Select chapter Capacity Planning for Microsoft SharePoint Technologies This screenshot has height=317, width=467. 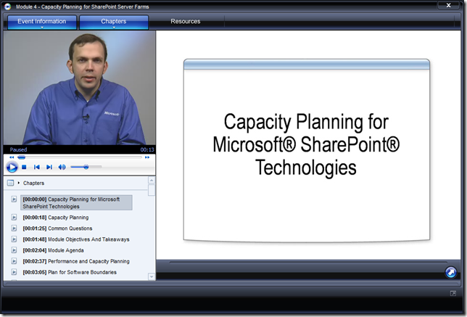[x=76, y=202]
